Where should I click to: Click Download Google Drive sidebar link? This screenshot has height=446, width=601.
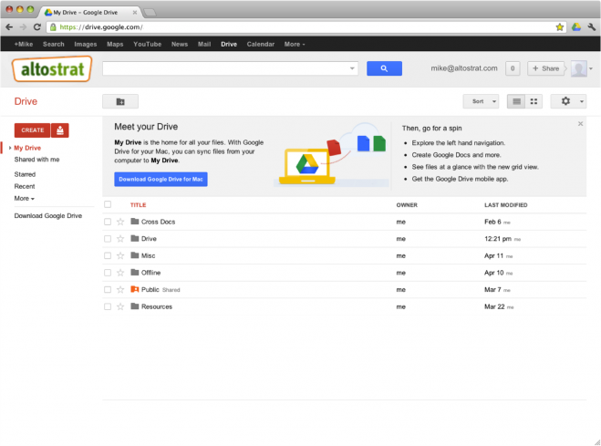click(48, 216)
